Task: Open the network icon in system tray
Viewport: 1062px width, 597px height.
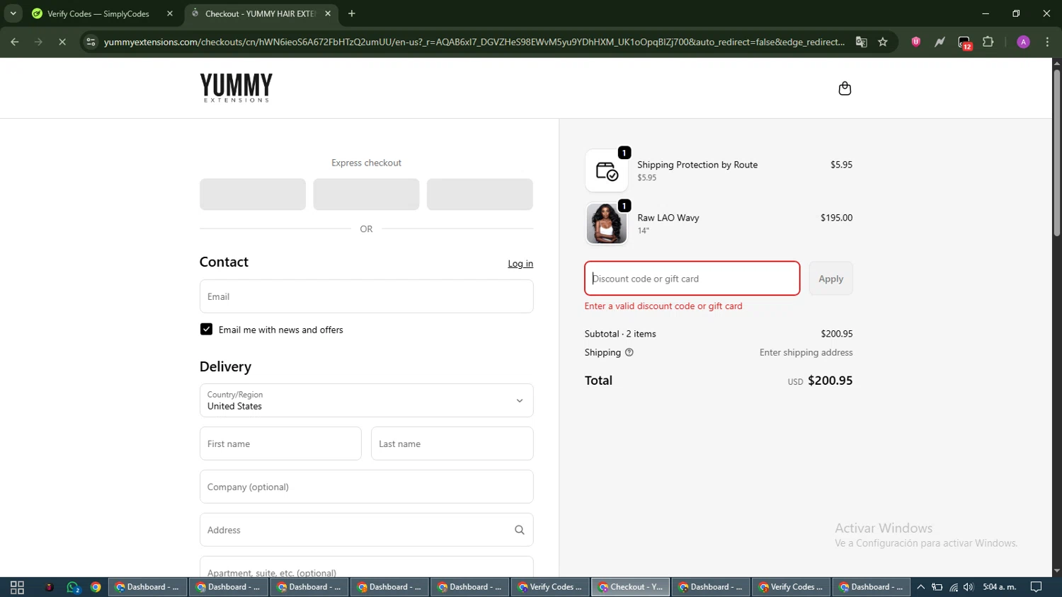Action: point(953,587)
